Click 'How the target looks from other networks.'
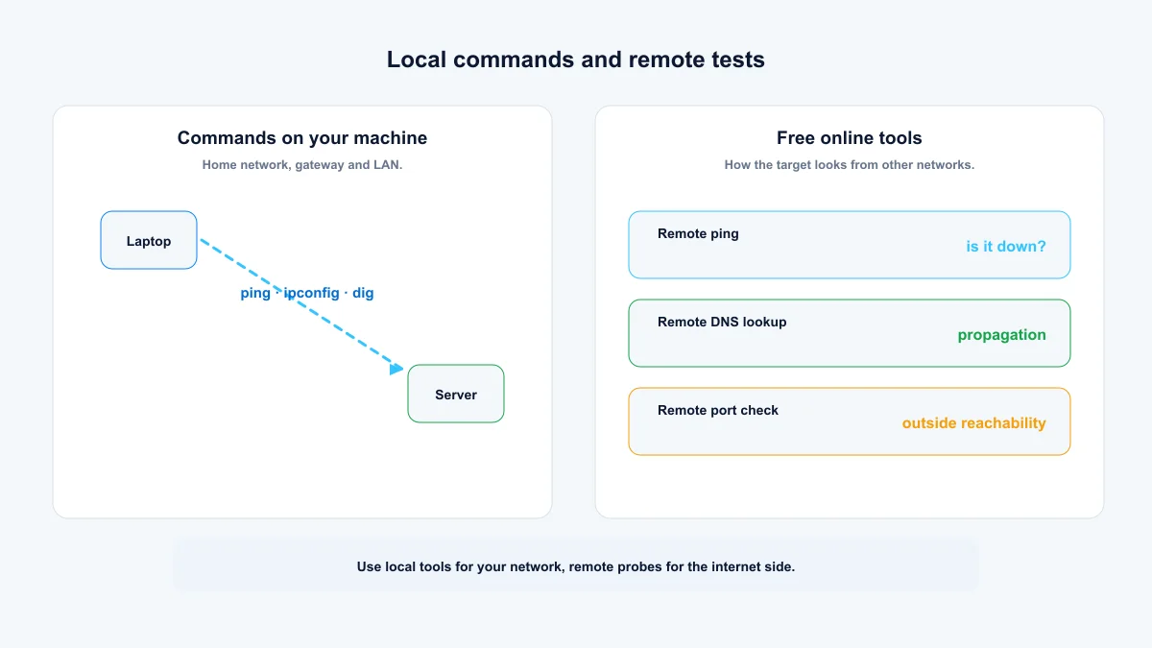 tap(850, 165)
